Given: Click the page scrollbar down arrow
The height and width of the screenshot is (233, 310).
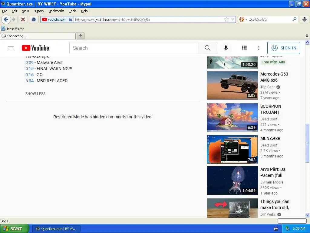Looking at the screenshot, I should tap(307, 215).
